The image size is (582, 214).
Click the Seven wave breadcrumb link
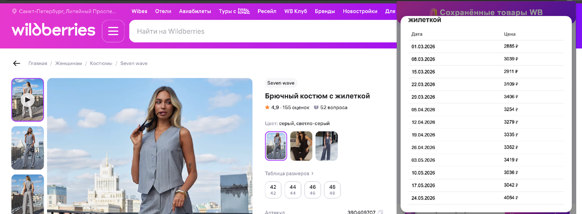click(x=134, y=63)
